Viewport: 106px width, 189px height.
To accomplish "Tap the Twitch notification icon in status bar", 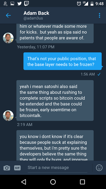I will [26, 3].
